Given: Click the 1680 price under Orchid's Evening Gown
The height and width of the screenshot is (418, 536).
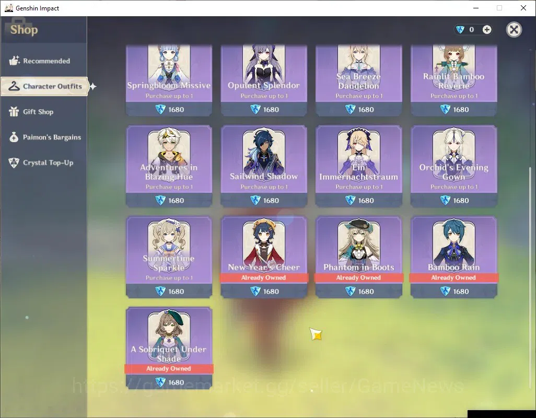Looking at the screenshot, I should coord(455,200).
